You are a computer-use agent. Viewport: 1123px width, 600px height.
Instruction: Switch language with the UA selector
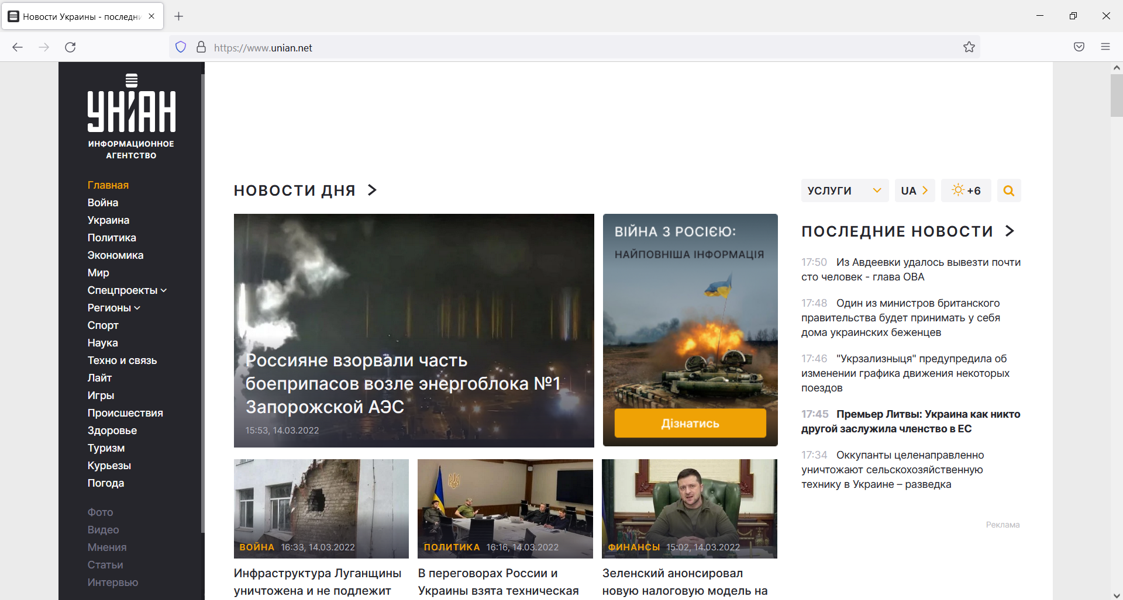coord(915,190)
